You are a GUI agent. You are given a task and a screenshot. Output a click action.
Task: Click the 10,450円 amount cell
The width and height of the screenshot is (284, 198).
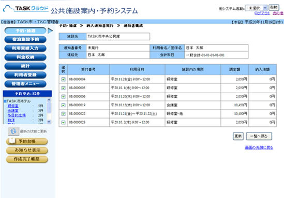tap(235, 105)
